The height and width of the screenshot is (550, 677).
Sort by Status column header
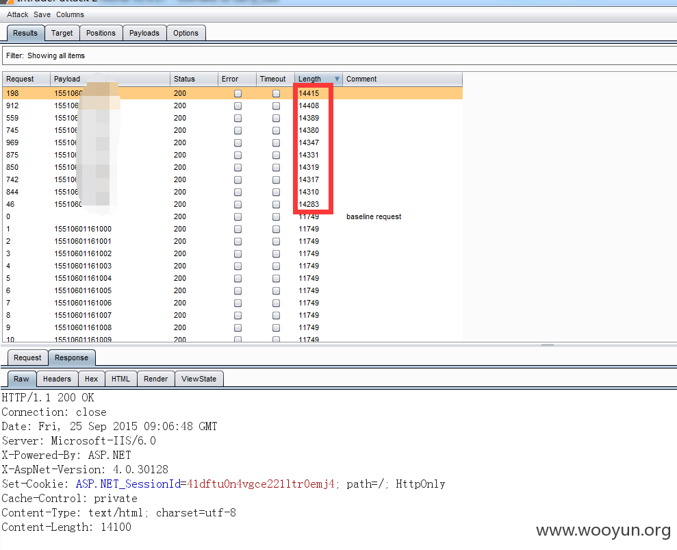(194, 79)
